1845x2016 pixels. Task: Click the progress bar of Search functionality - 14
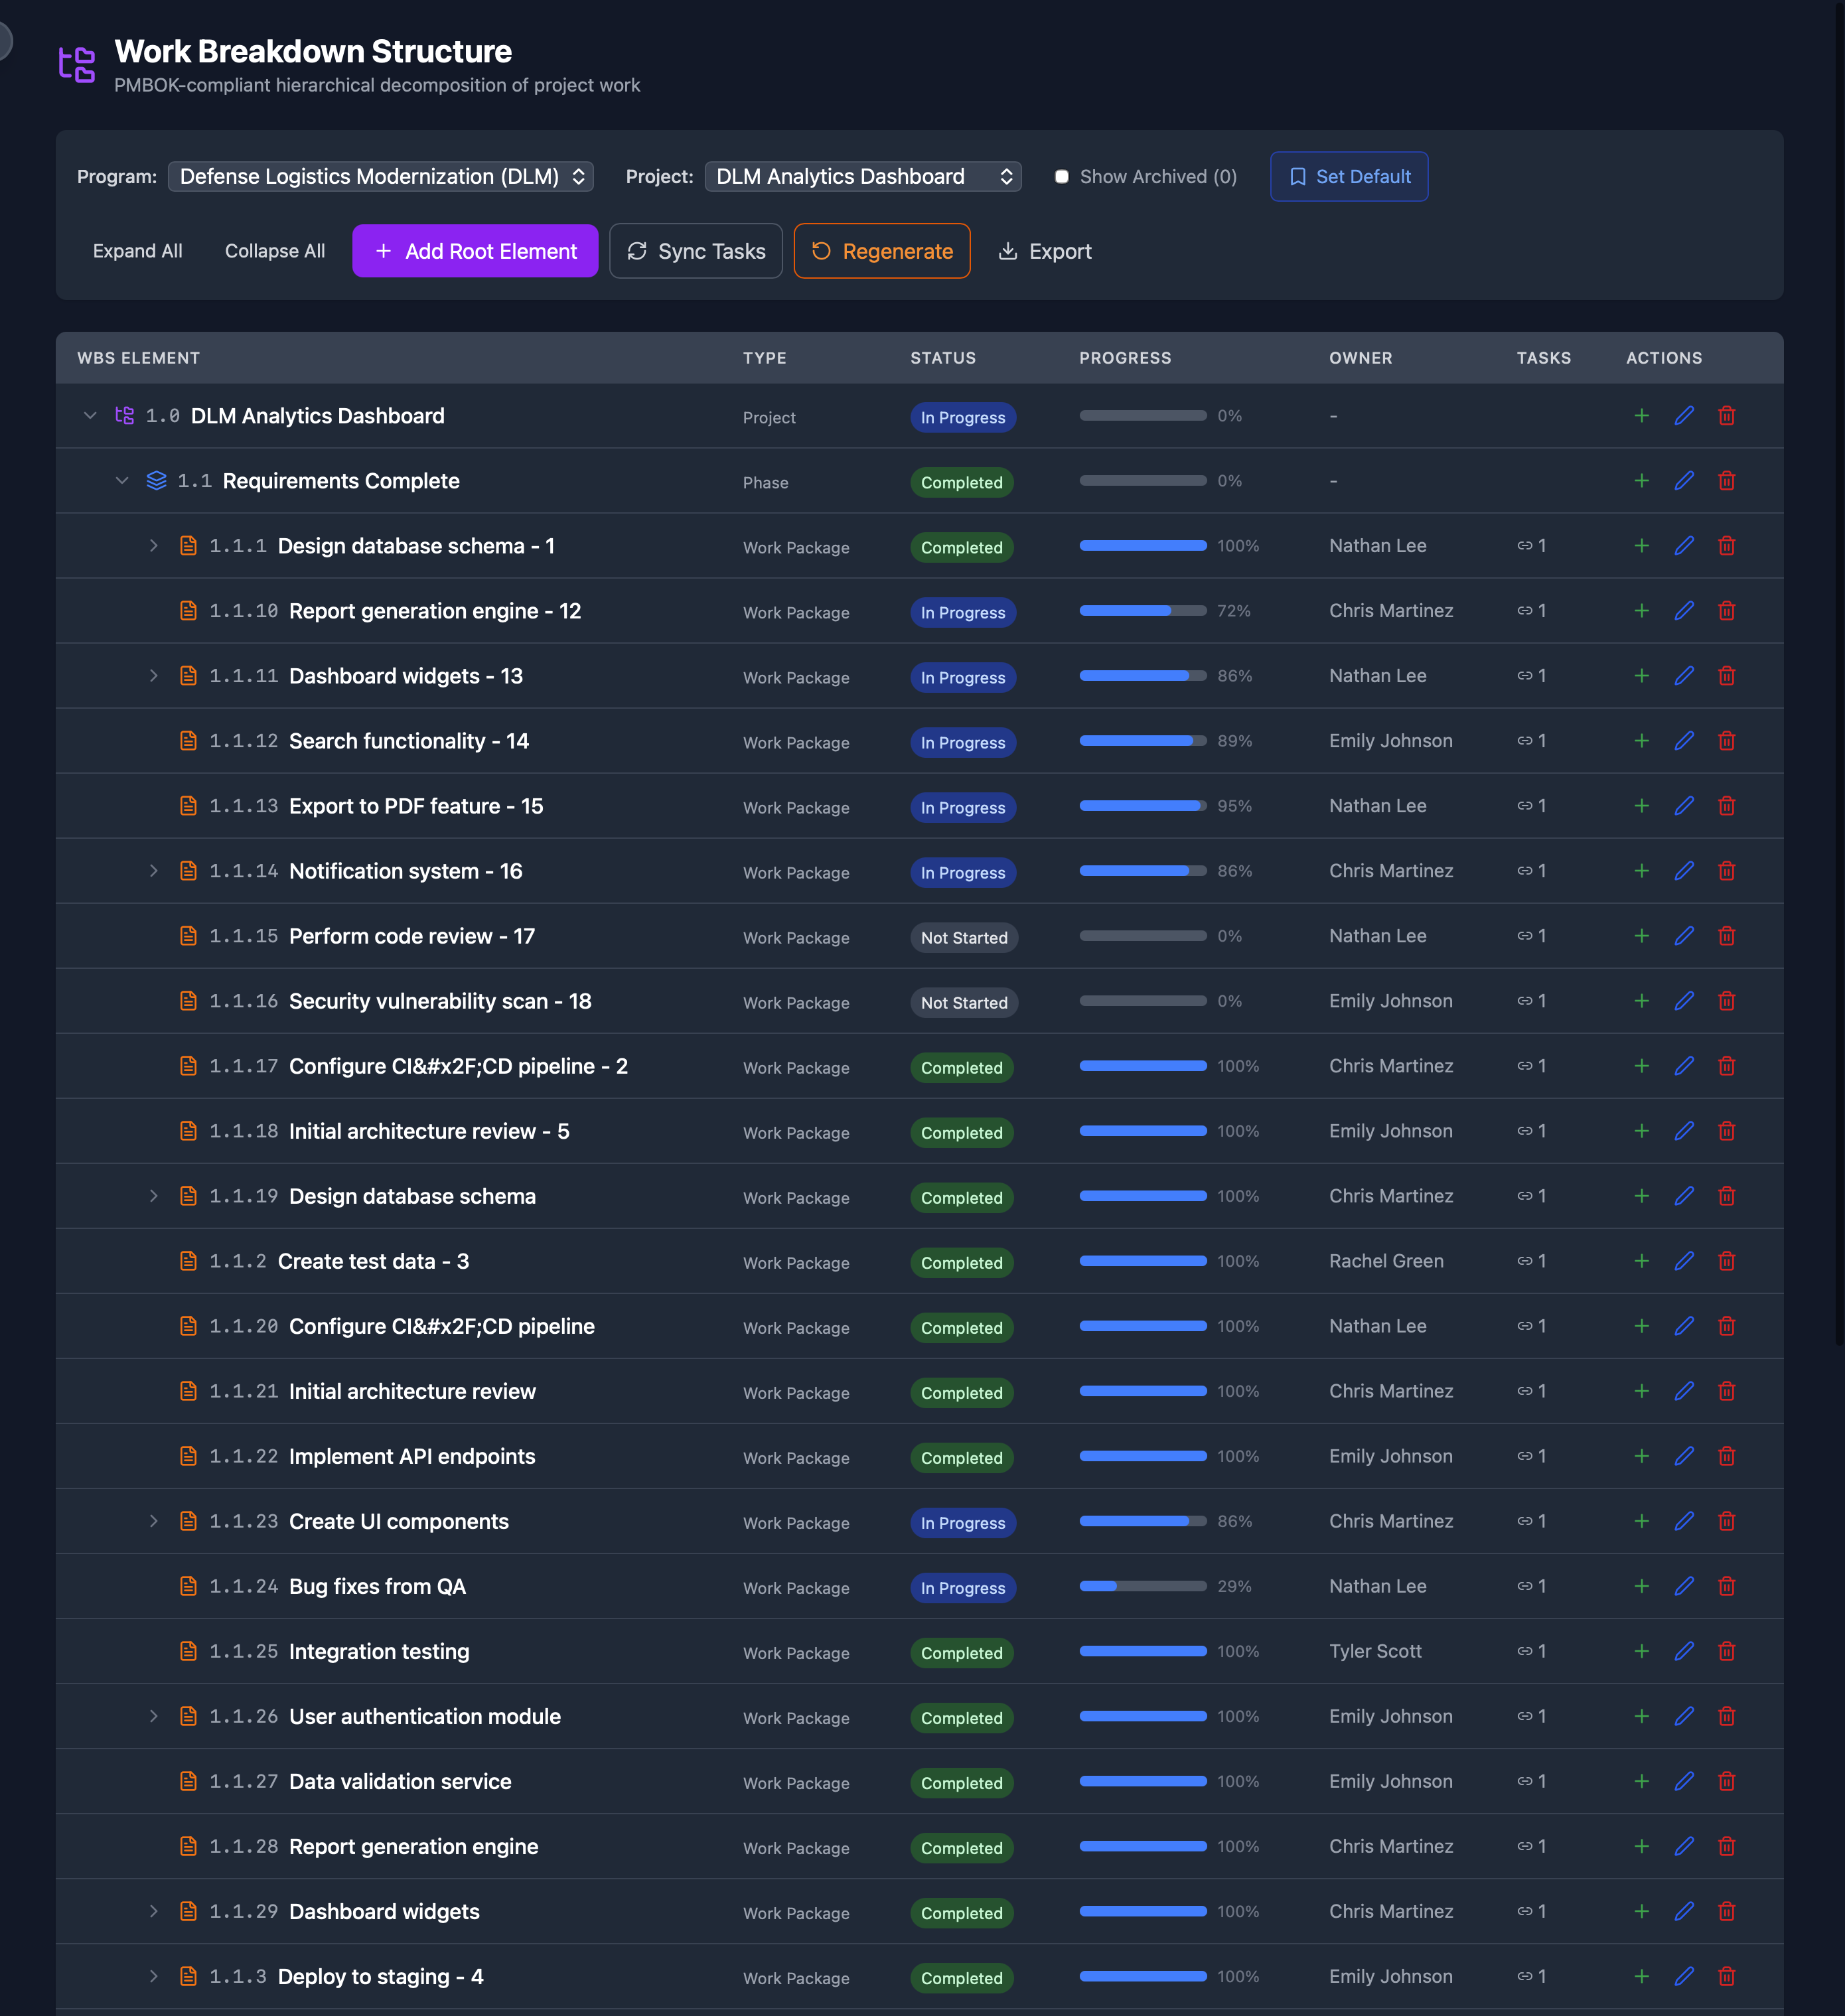[1142, 741]
